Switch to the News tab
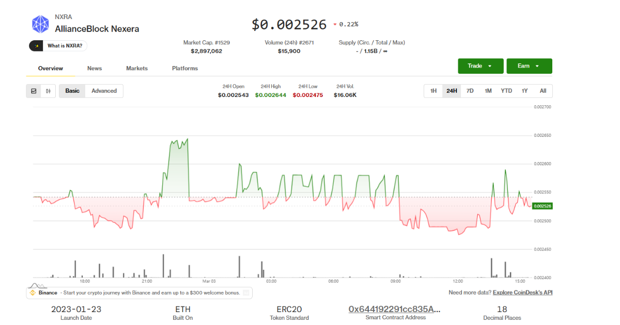The image size is (620, 325). [x=95, y=68]
